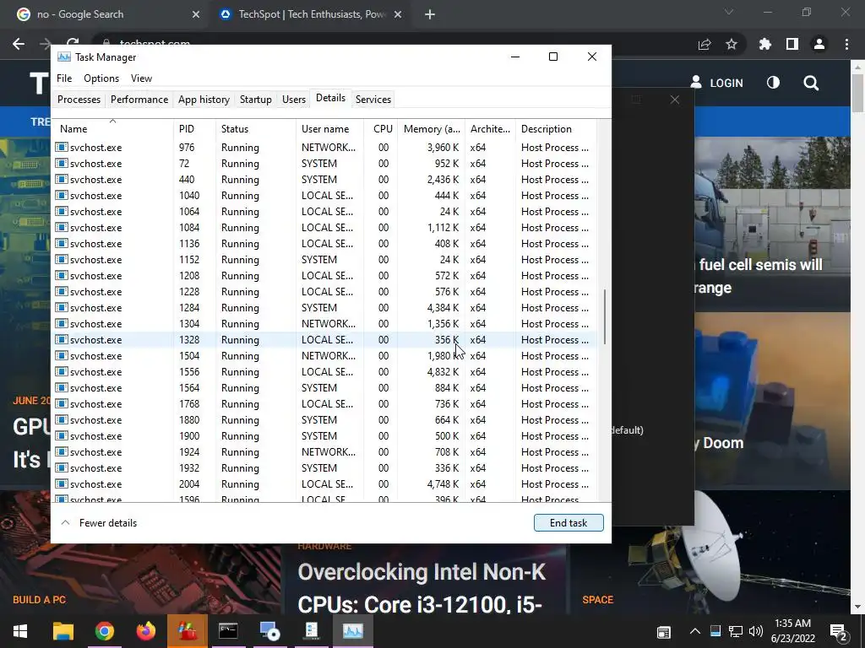Screen dimensions: 865x648
Task: Open TechSpot search magnifier icon
Action: (811, 83)
